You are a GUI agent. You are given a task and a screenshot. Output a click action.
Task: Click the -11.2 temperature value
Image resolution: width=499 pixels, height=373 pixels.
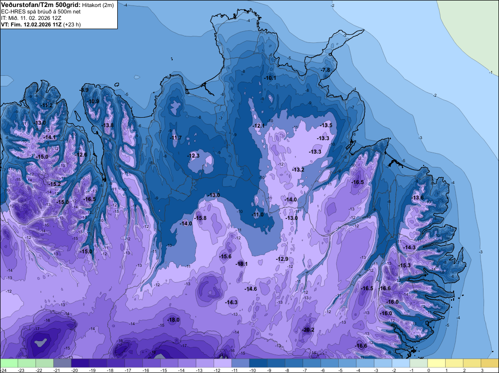click(x=47, y=105)
